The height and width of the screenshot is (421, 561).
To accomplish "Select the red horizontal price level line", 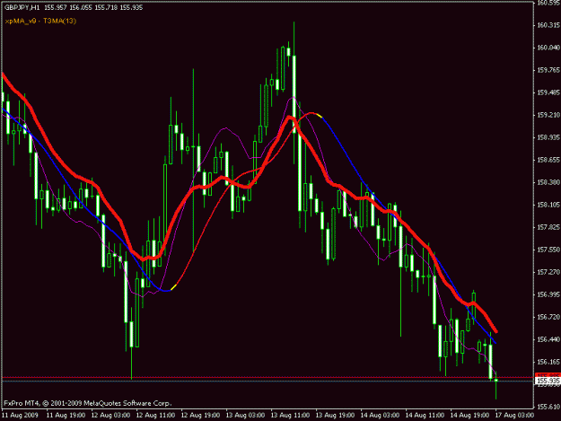I will coord(268,377).
